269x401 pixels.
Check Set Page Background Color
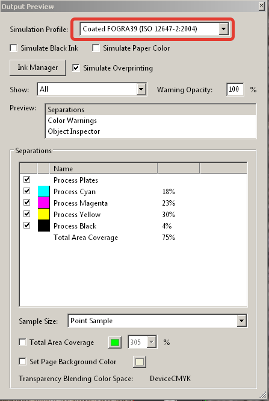tap(22, 361)
